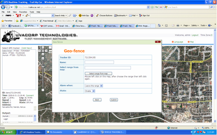Open the File menu
The width and height of the screenshot is (217, 135).
(x=3, y=12)
